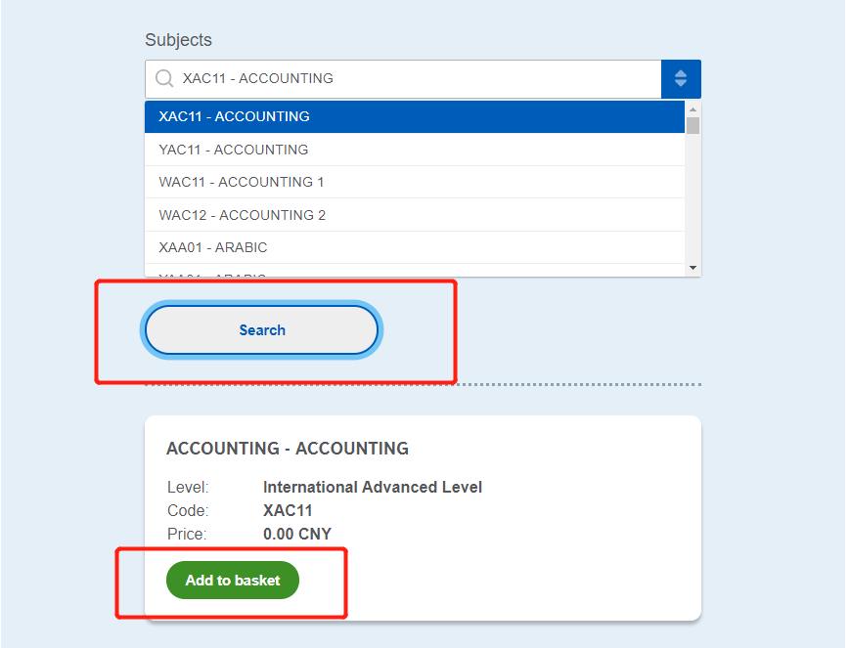Pick WAC12 - ACCOUNTING 2 option

(x=415, y=215)
